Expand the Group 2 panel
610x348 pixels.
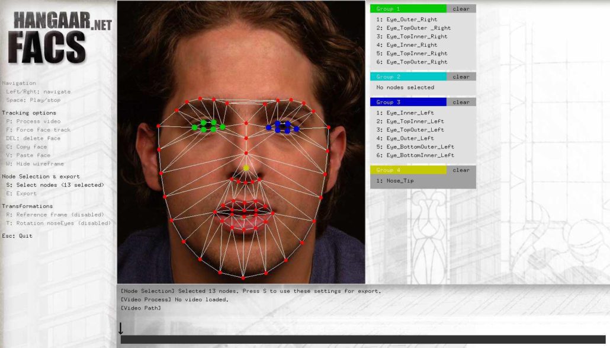point(388,76)
